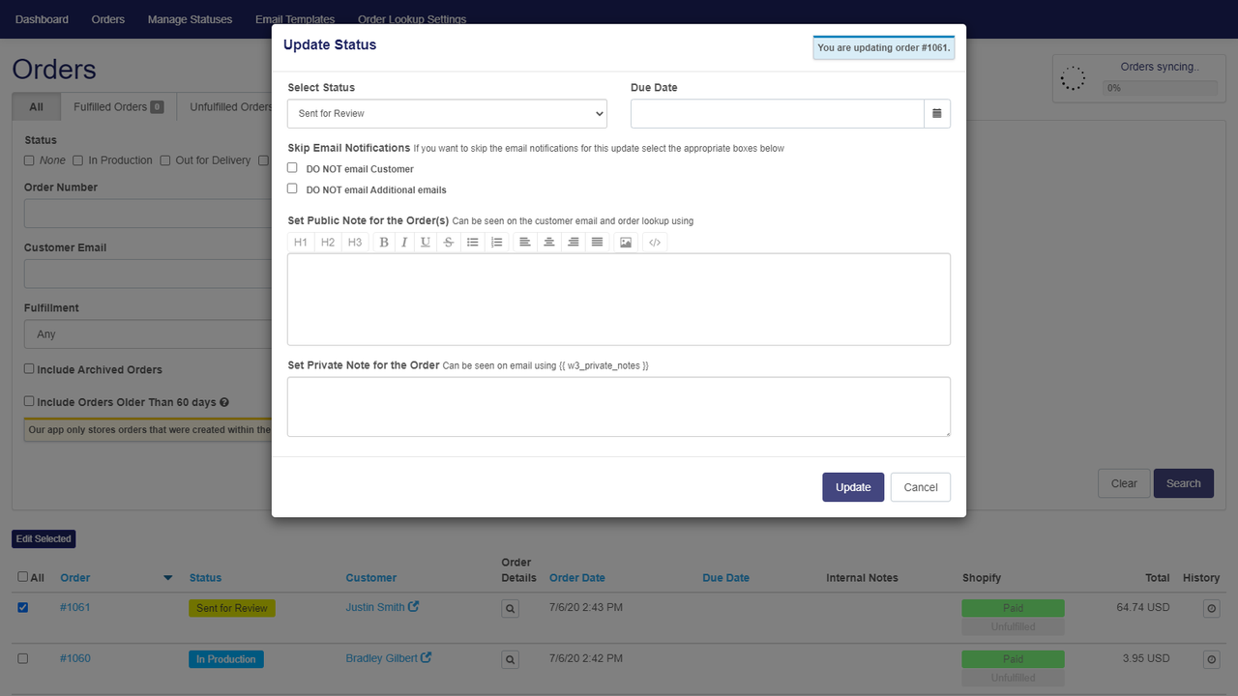Viewport: 1238px width, 696px height.
Task: Apply Heading 1 format in note editor
Action: click(301, 242)
